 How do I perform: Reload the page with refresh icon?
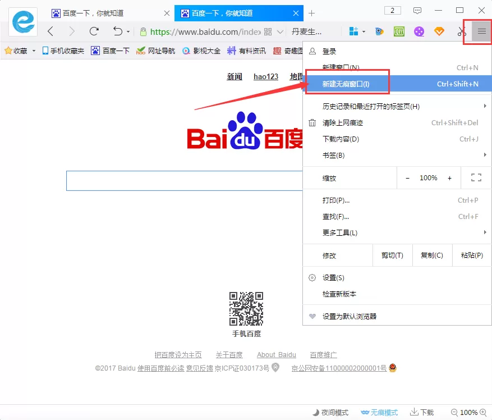94,31
